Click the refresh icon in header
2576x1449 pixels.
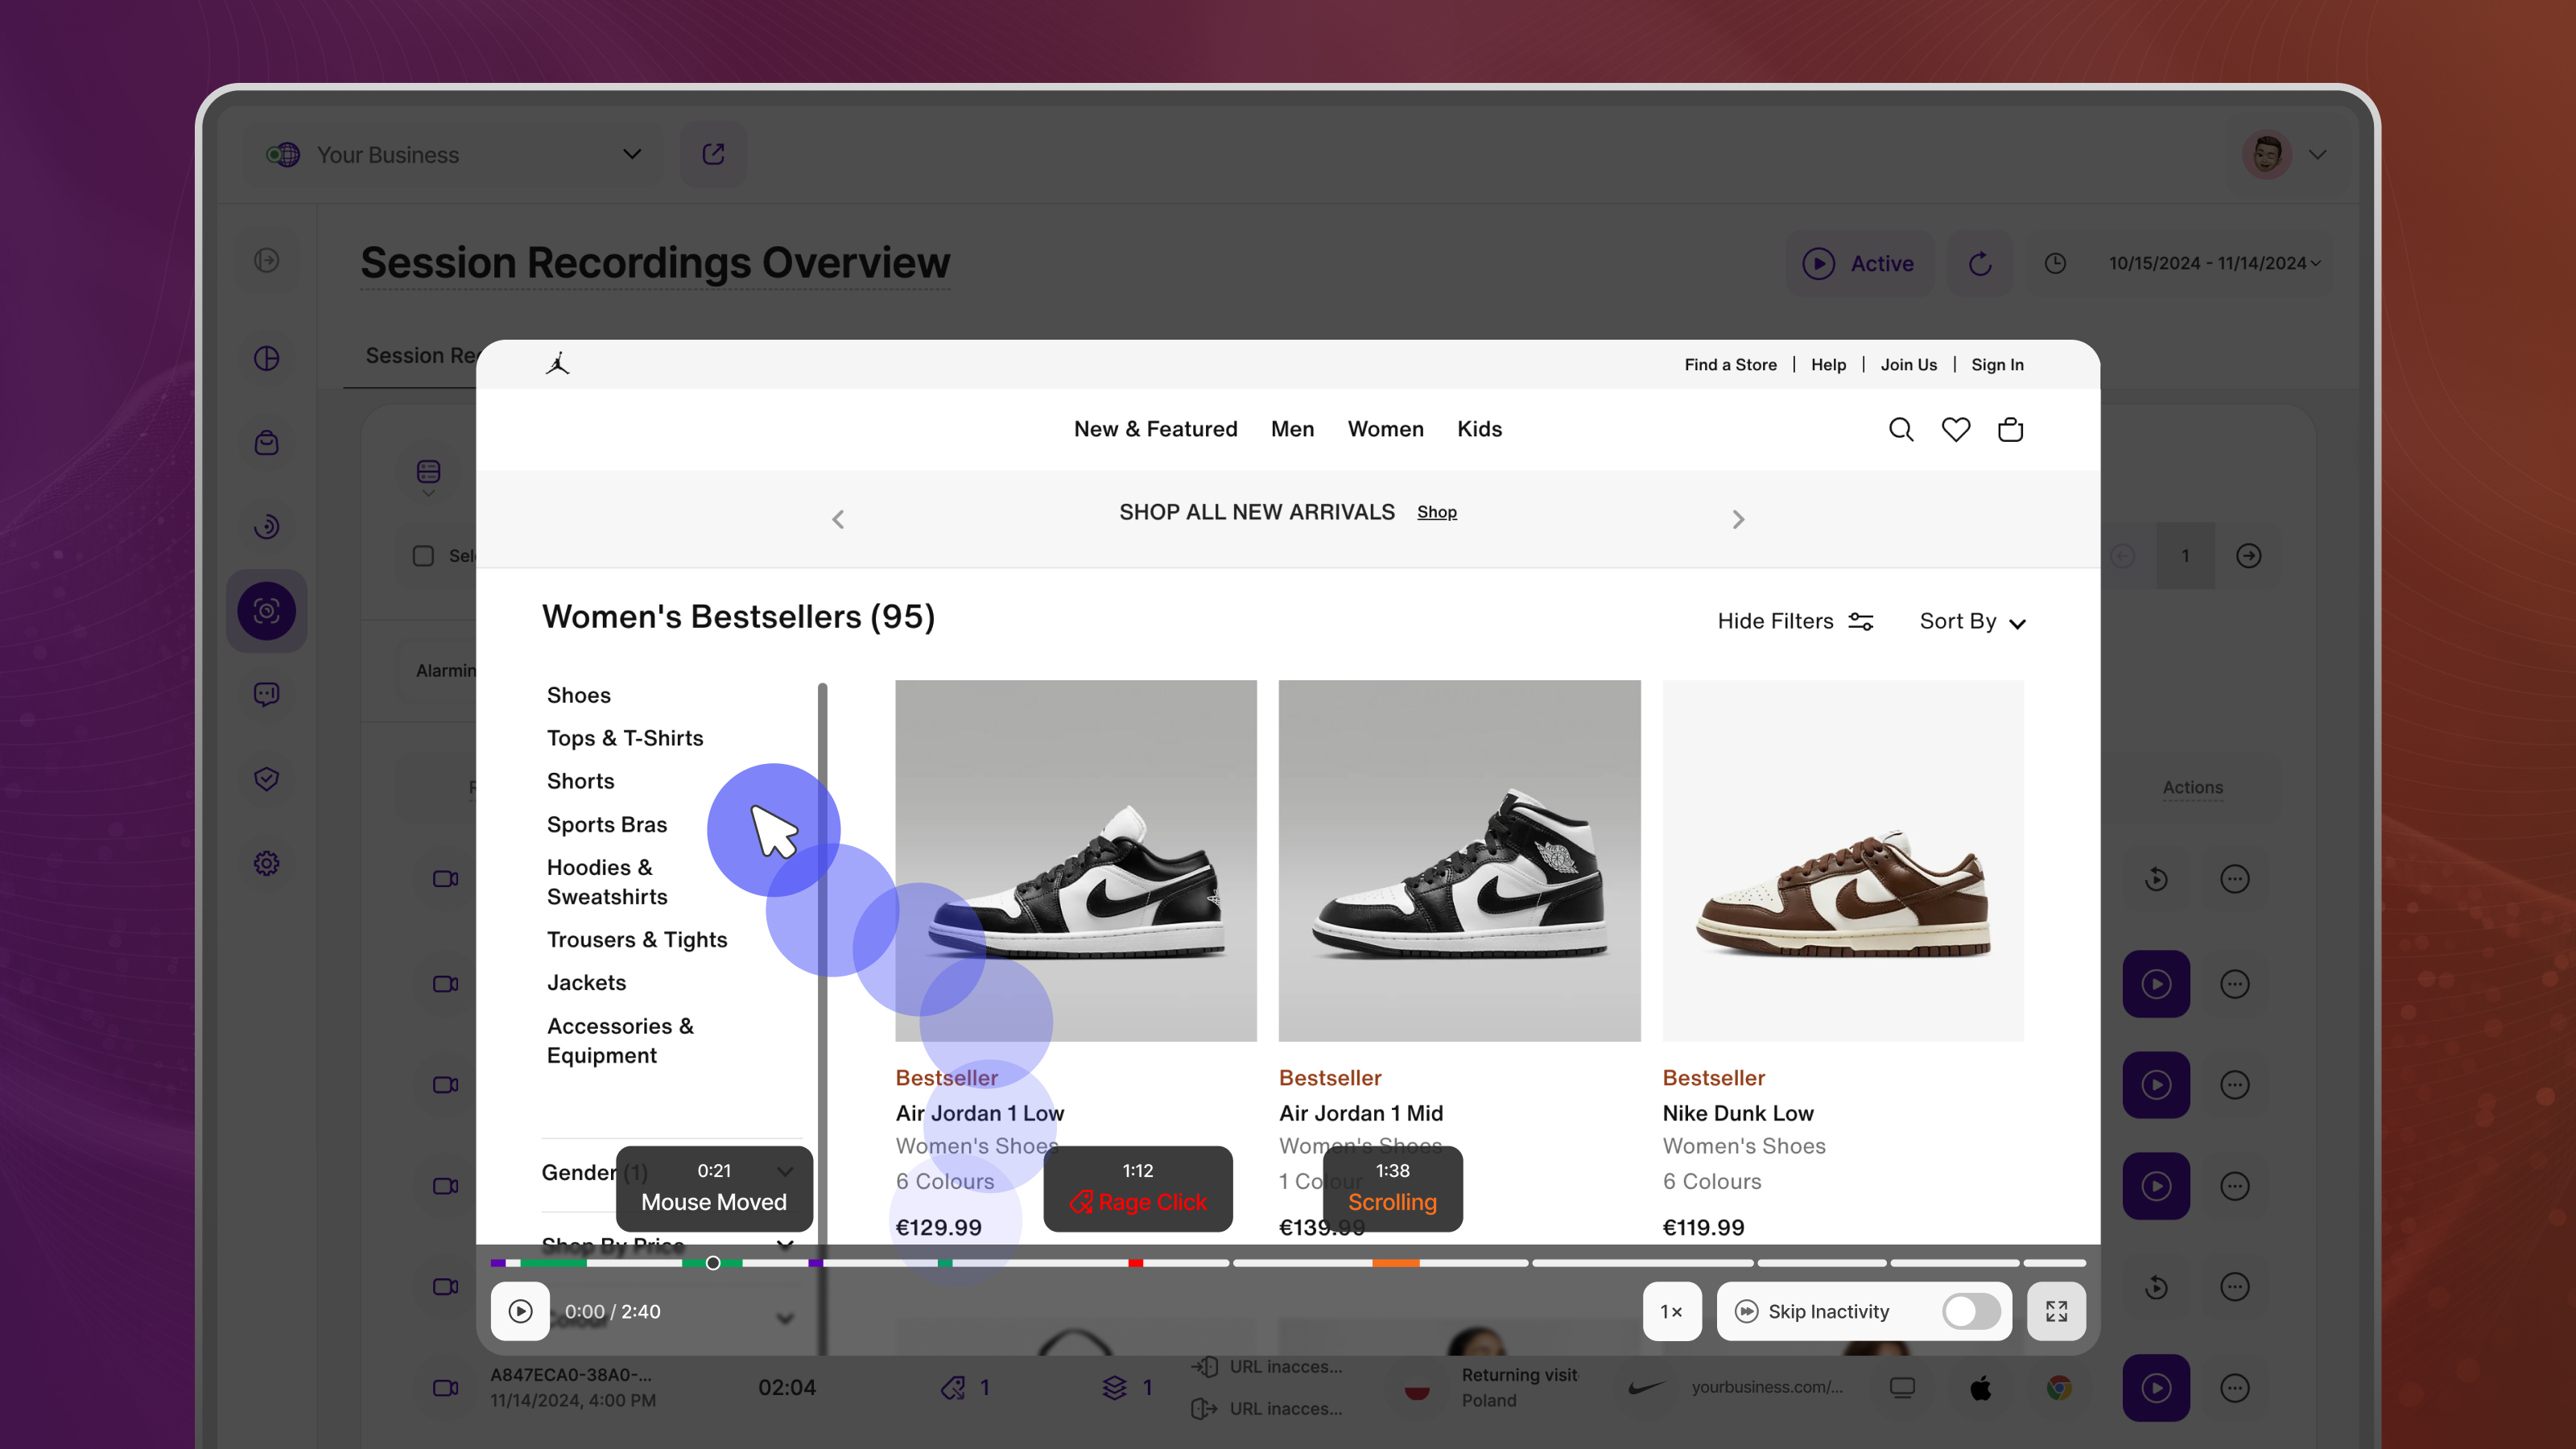1980,263
